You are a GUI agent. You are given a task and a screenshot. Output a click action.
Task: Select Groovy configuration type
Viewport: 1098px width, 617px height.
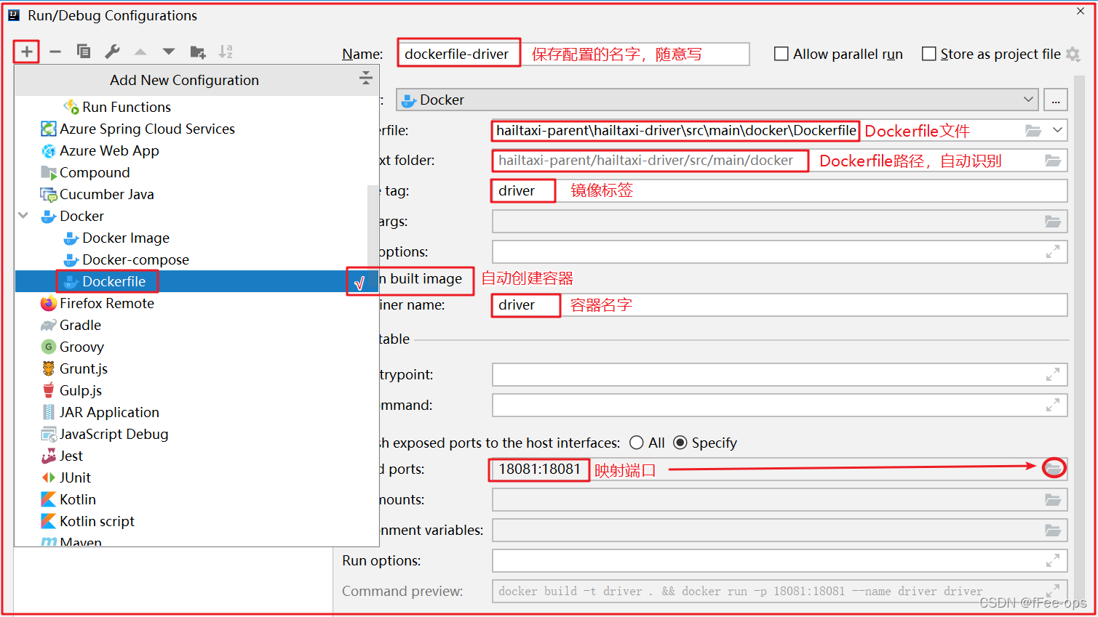coord(81,347)
